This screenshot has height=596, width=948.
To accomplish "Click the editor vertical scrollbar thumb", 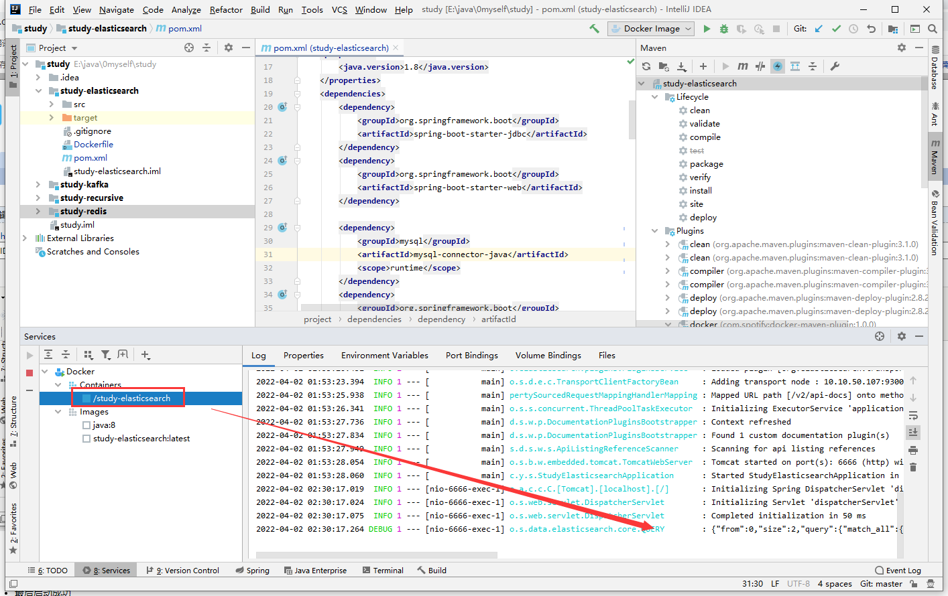I will click(x=632, y=119).
